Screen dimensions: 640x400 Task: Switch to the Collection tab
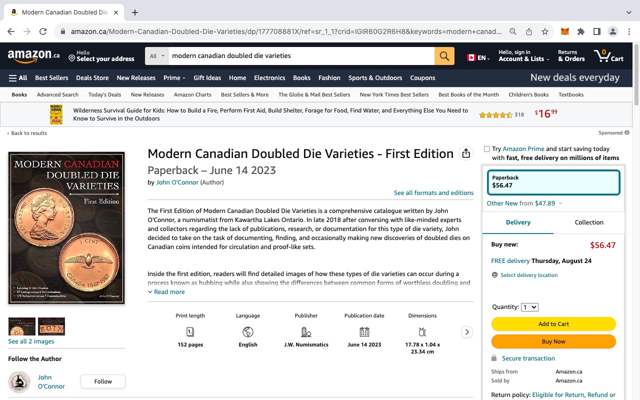click(x=589, y=222)
